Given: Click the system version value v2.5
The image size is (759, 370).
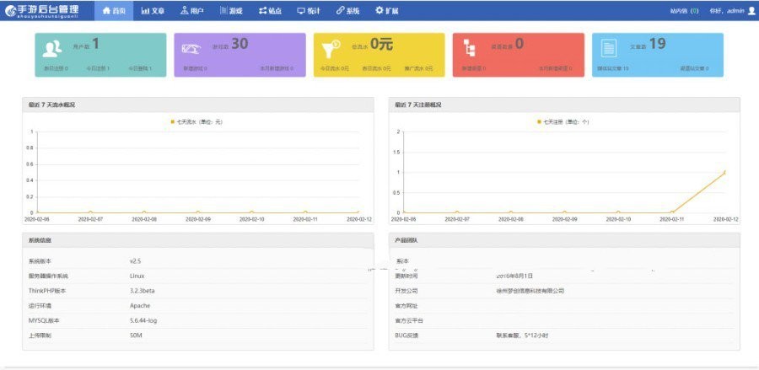Looking at the screenshot, I should (135, 261).
